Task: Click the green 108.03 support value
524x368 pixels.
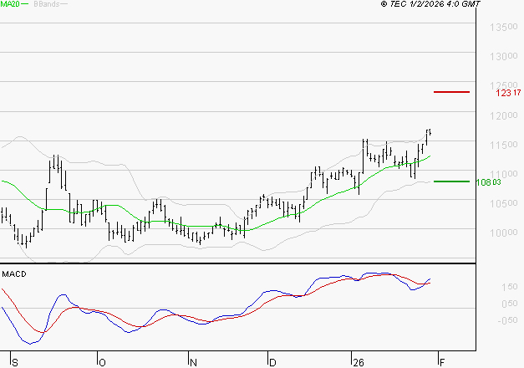Action: pyautogui.click(x=489, y=182)
